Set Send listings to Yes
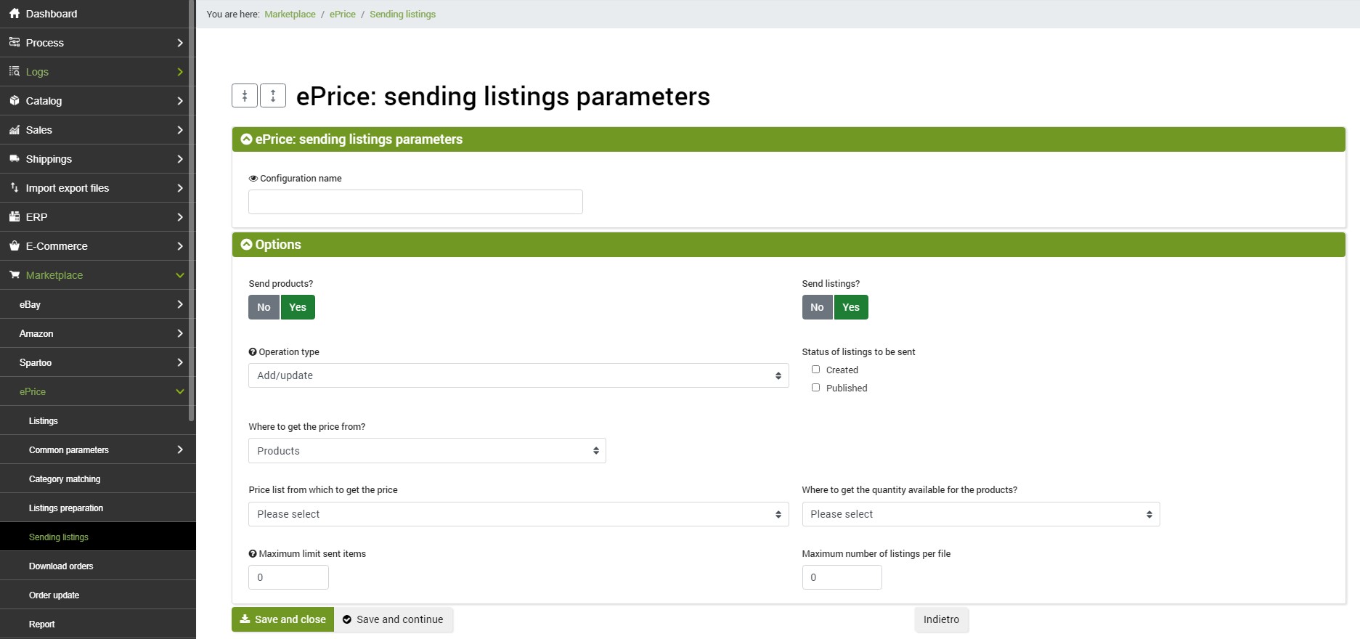The width and height of the screenshot is (1360, 639). tap(851, 307)
